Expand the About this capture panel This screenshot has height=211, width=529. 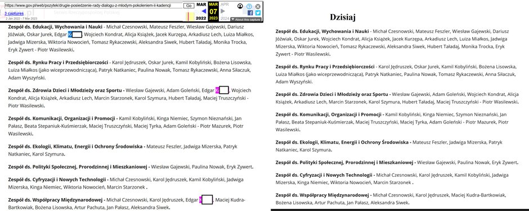pos(245,20)
